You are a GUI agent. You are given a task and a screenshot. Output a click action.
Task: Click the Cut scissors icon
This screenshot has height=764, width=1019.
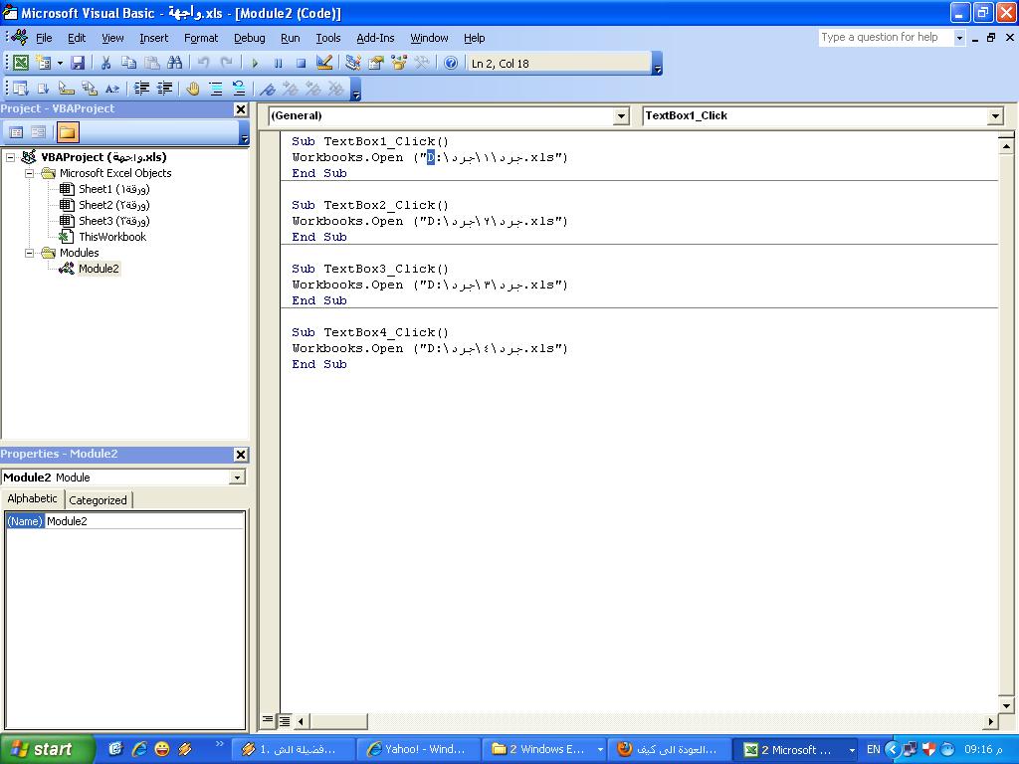[105, 63]
